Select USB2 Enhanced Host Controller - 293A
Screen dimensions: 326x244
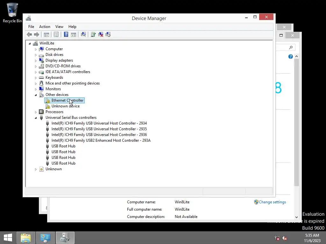click(101, 140)
